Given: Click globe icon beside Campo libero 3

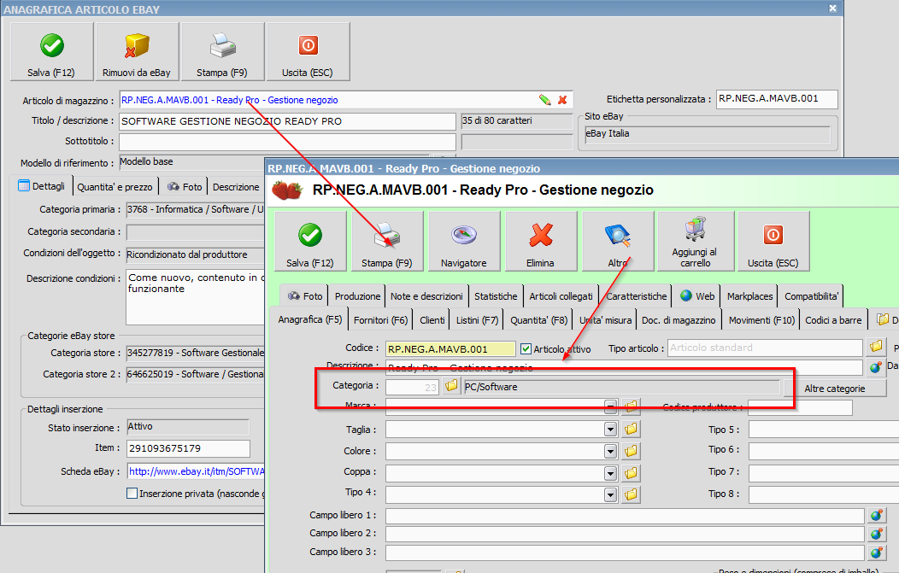Looking at the screenshot, I should click(x=875, y=553).
